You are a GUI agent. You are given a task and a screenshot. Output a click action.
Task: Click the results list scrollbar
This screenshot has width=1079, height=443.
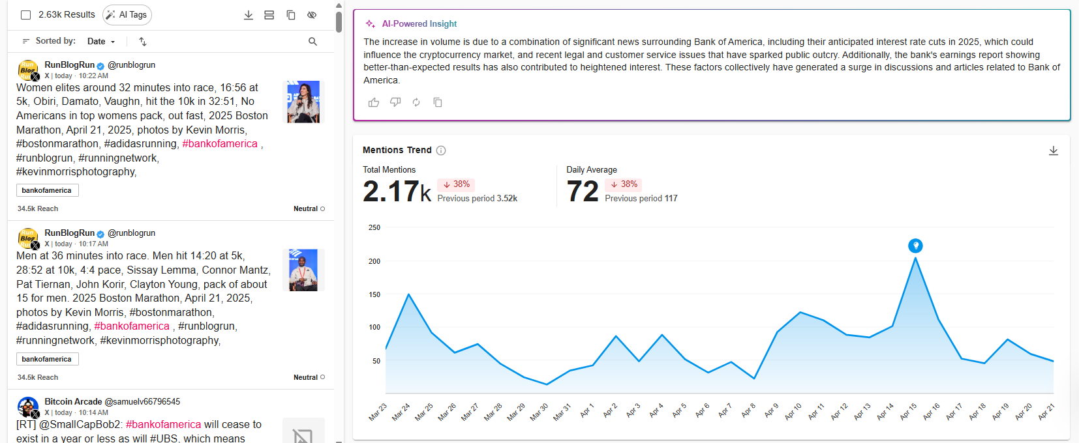pos(339,21)
